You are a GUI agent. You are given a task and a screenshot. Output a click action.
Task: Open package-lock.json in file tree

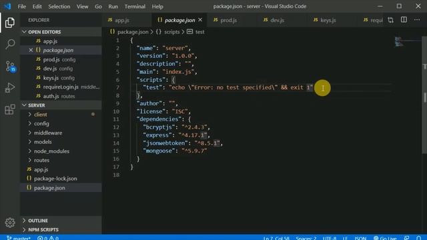point(61,179)
